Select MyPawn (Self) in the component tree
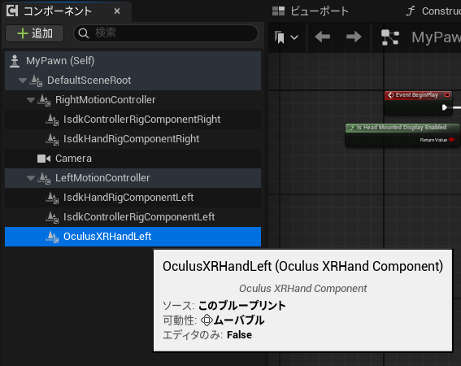 pos(133,61)
